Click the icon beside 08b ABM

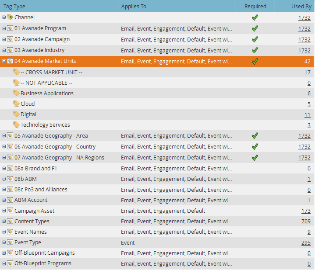[x=10, y=179]
